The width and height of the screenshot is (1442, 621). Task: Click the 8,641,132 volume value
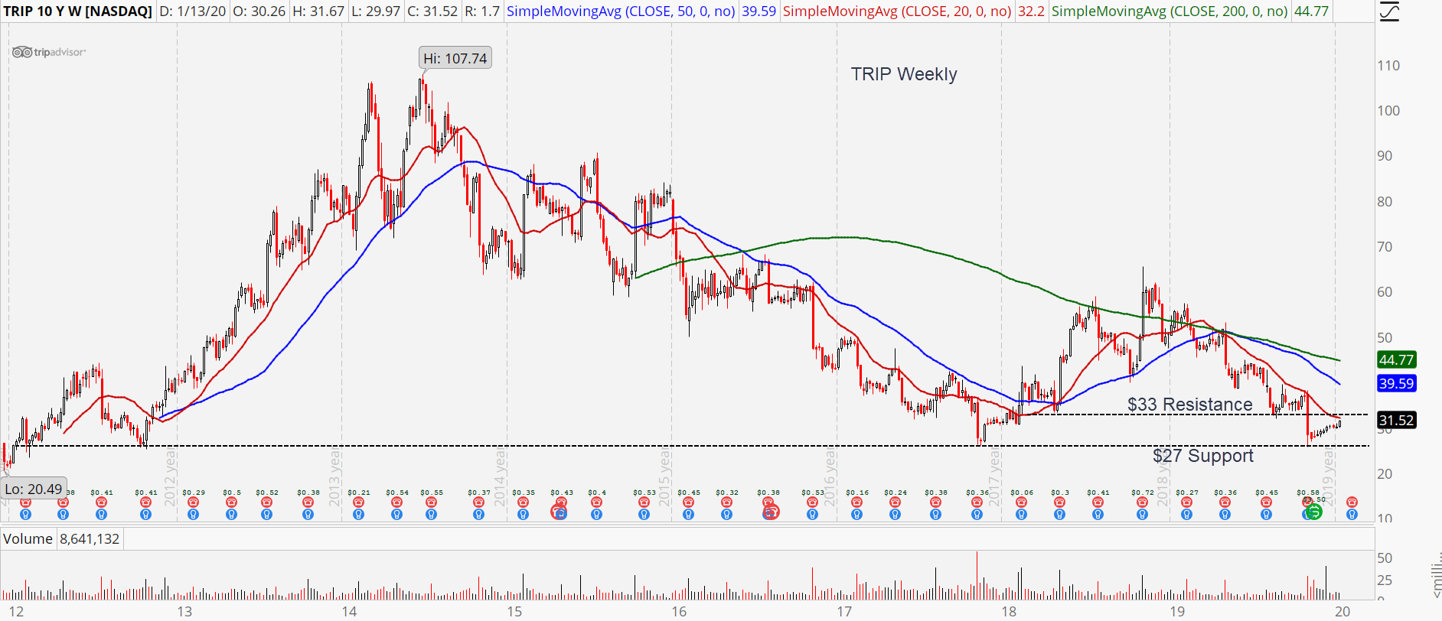(90, 539)
